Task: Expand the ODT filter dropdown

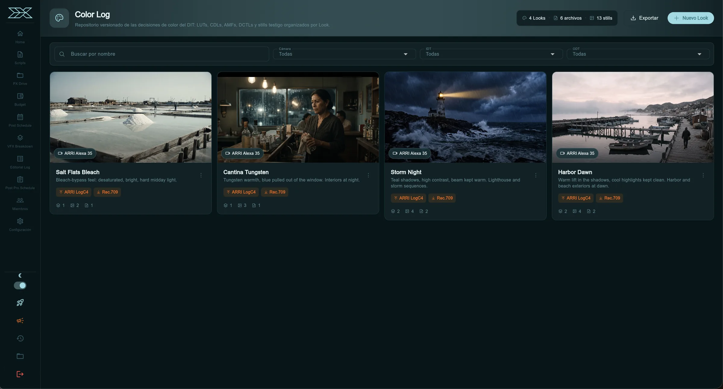Action: click(x=638, y=54)
